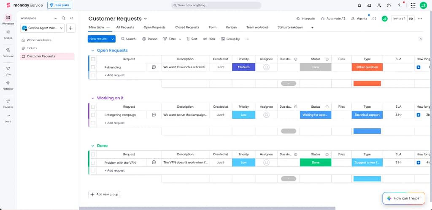Open Workspace home in the sidebar
The height and width of the screenshot is (210, 432).
click(x=39, y=40)
